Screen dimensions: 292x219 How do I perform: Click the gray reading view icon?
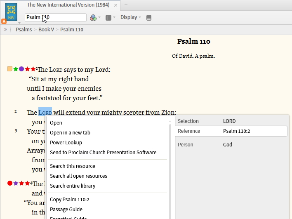[x=149, y=18]
